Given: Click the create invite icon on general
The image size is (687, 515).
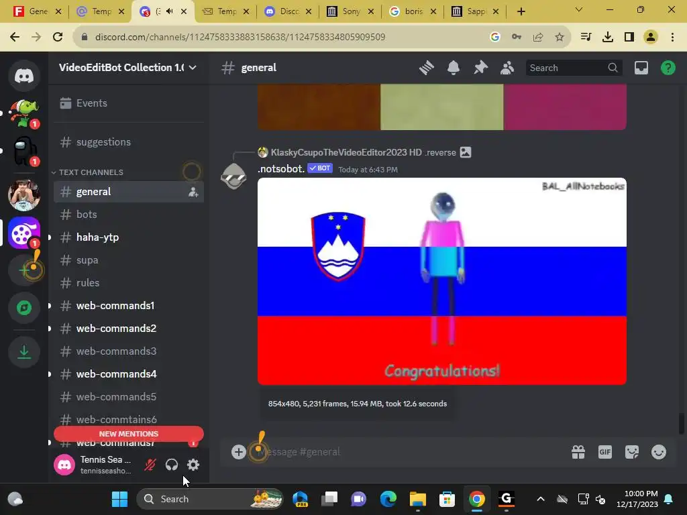Looking at the screenshot, I should point(193,192).
